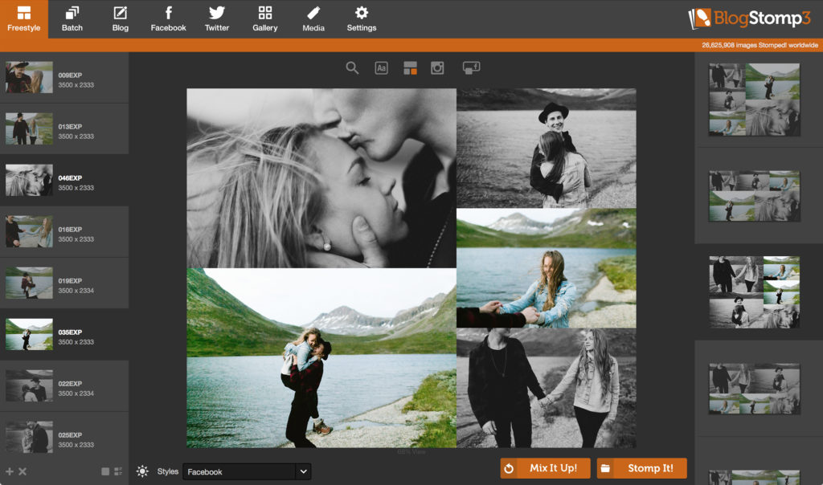Remove image using the X icon
Viewport: 823px width, 485px height.
pyautogui.click(x=23, y=471)
